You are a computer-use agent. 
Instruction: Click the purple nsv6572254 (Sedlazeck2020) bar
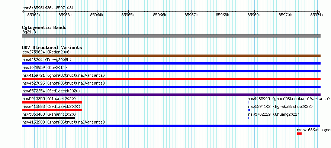click(x=171, y=95)
